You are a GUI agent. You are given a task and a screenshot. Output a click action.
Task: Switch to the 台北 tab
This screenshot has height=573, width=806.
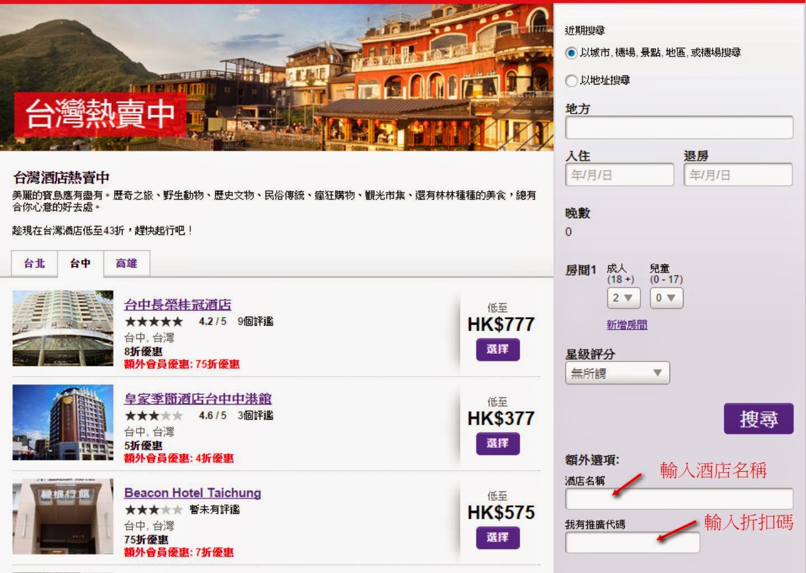coord(34,264)
